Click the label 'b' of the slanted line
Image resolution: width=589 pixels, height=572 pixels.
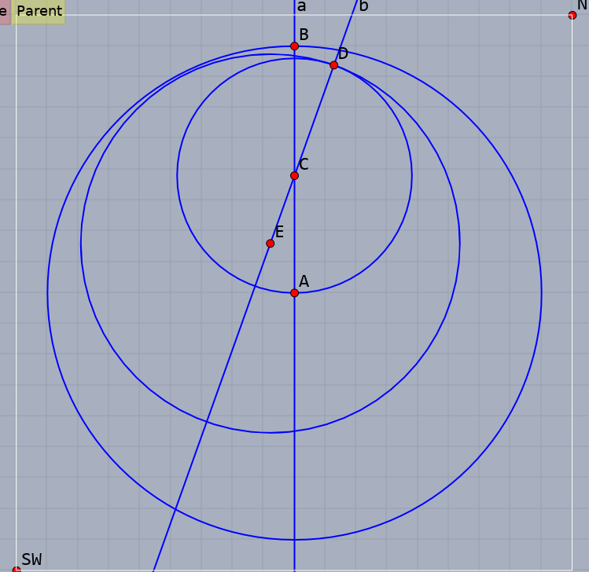pos(363,5)
